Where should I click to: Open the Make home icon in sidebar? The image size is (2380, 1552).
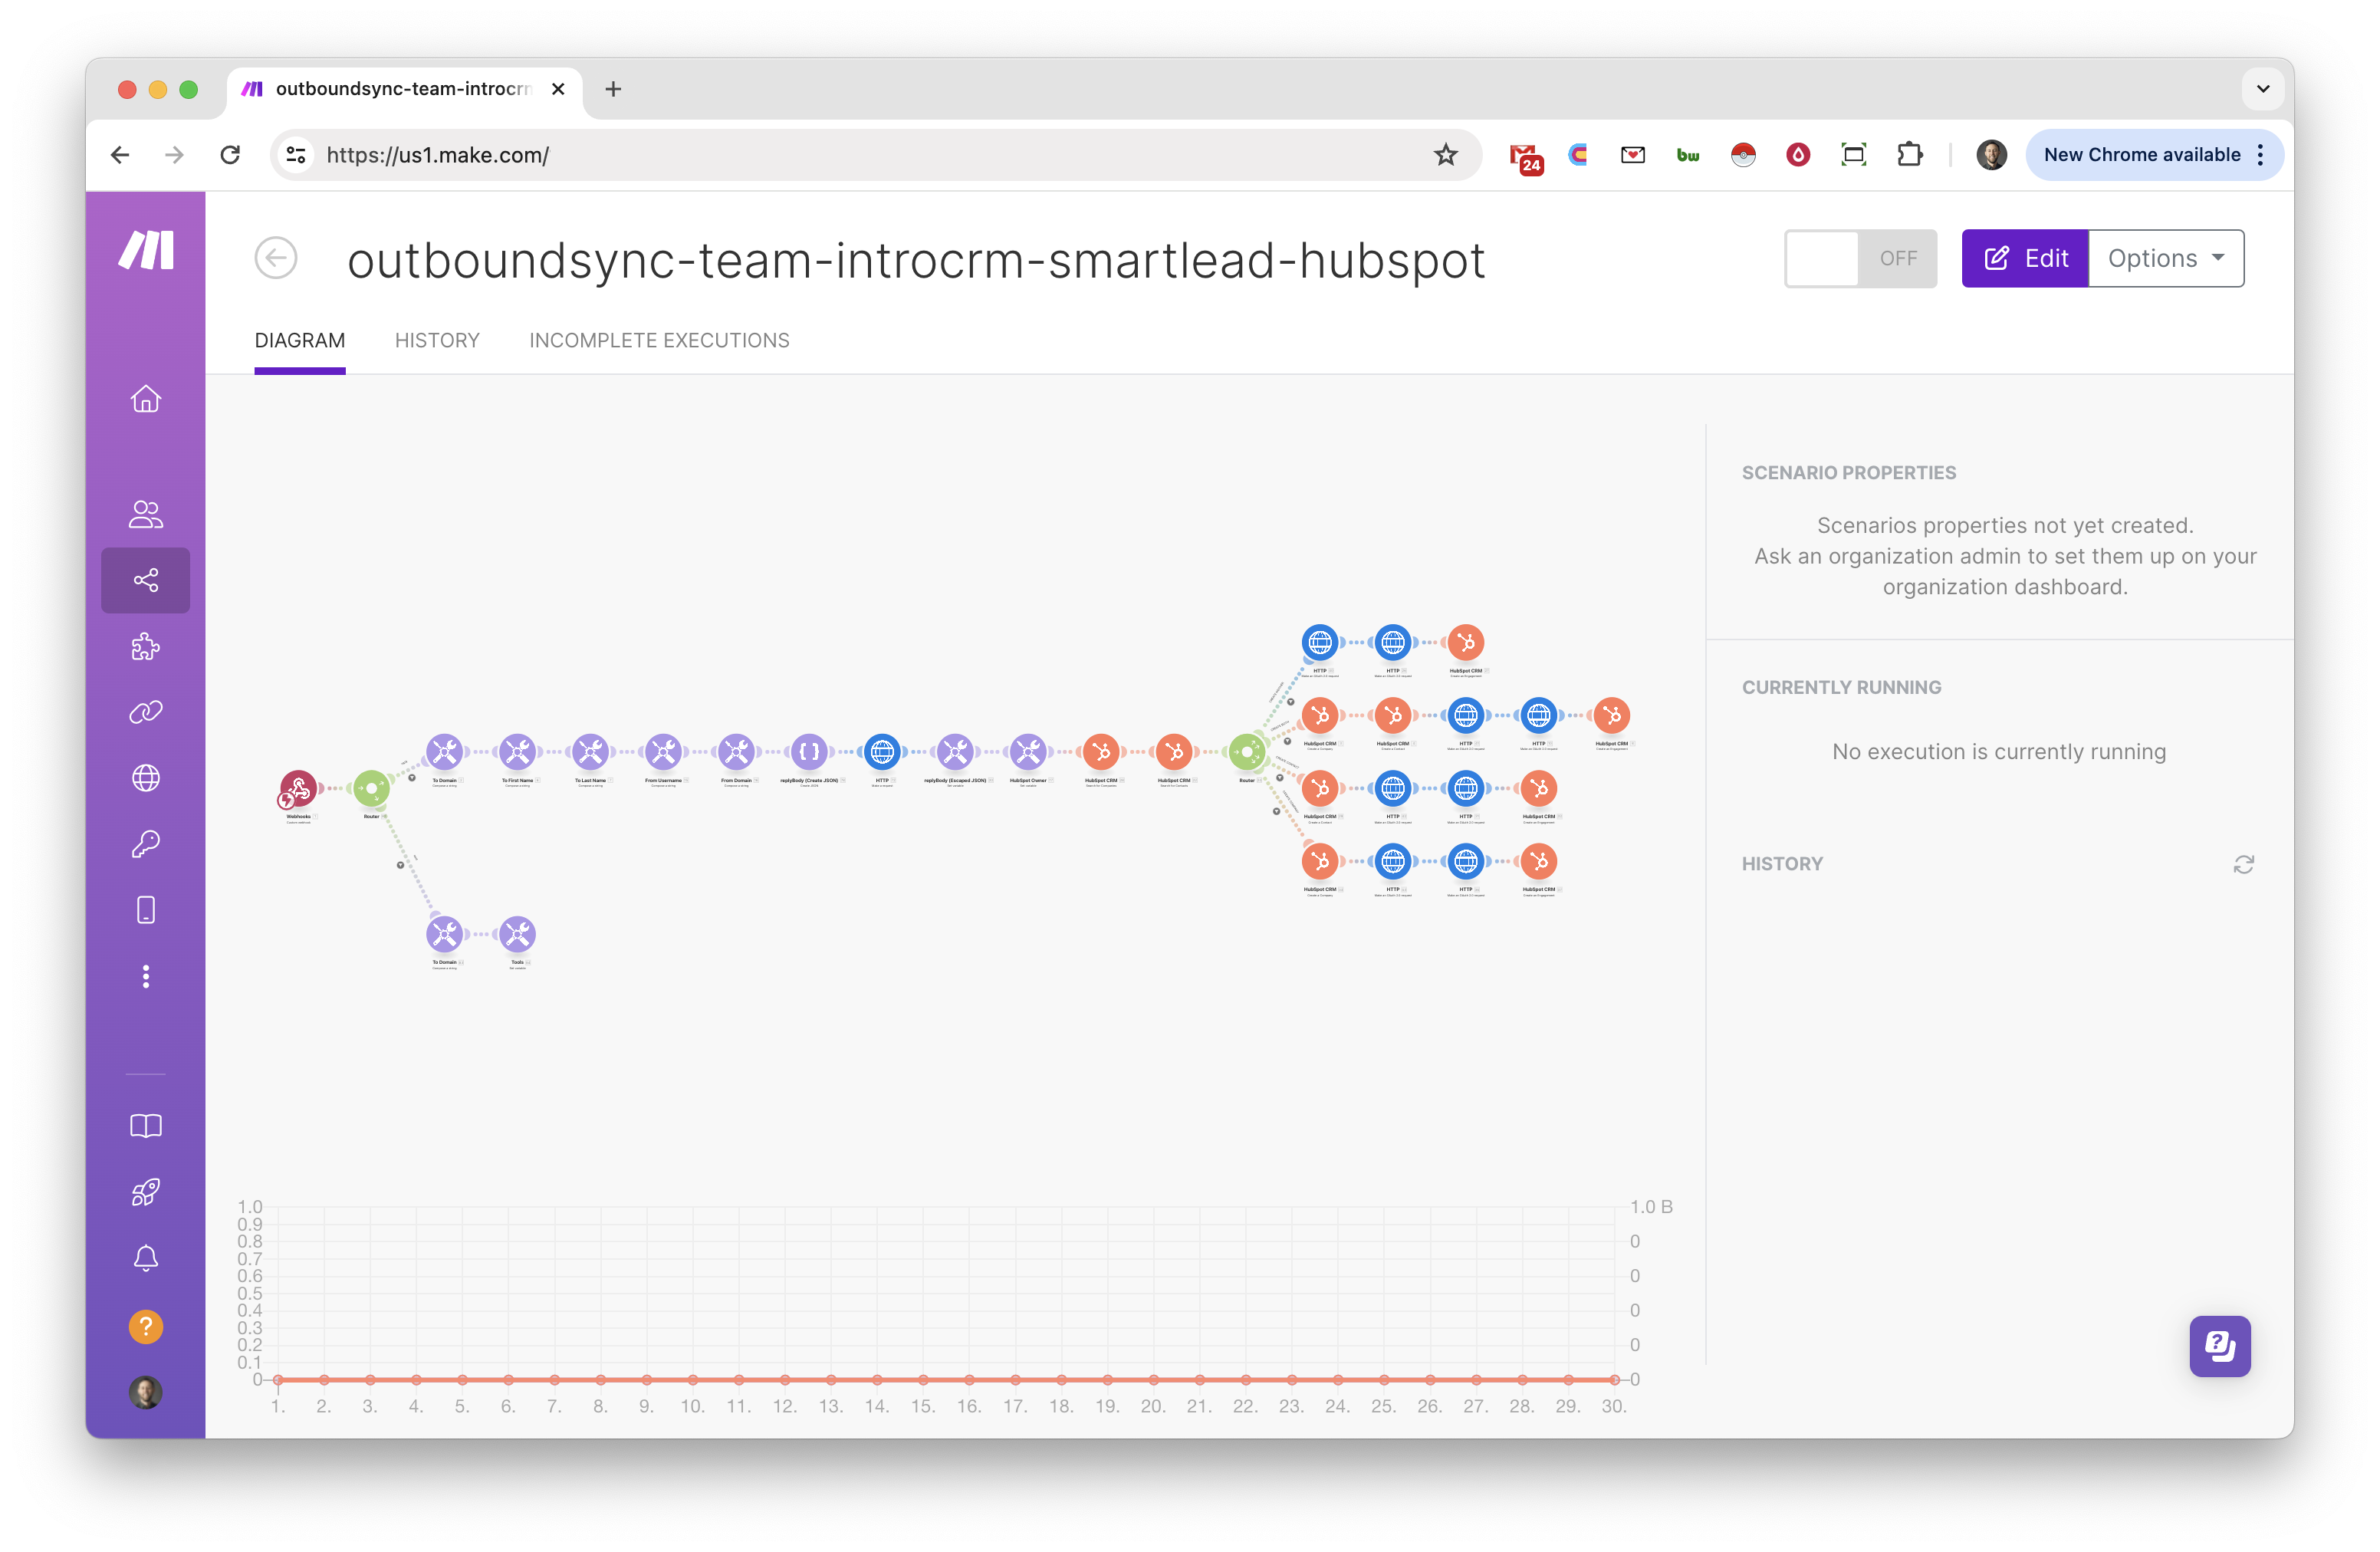coord(146,399)
